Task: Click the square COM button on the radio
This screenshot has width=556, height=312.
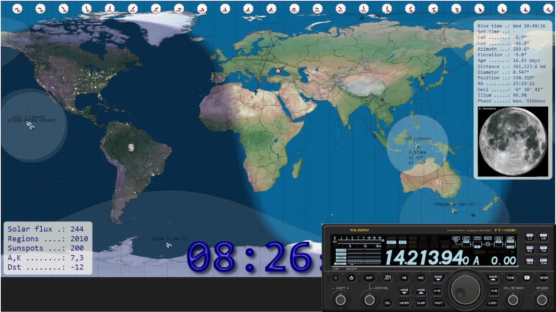Action: pos(335,278)
